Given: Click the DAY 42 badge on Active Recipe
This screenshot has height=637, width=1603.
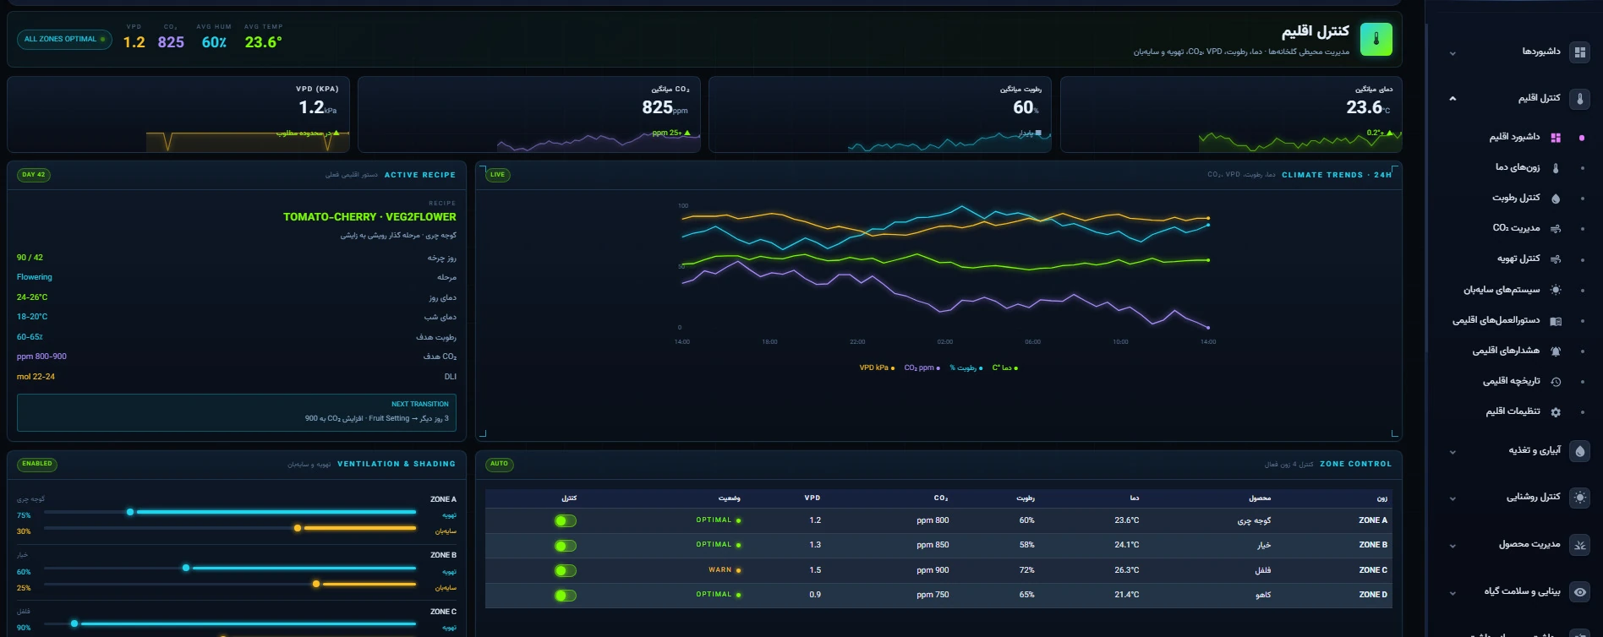Looking at the screenshot, I should 34,175.
